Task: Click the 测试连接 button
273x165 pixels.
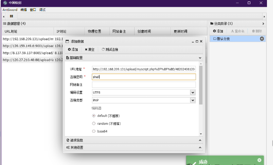Action: [110, 50]
